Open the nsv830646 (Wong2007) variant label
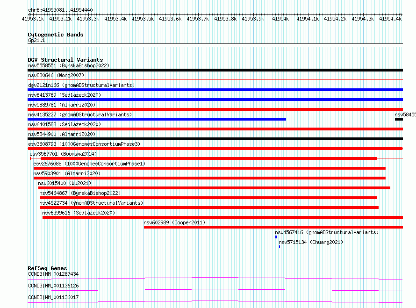Screen dimensions: 416x308 56,75
